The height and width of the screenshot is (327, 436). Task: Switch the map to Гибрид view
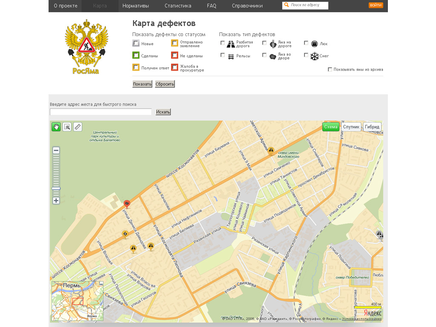click(372, 127)
